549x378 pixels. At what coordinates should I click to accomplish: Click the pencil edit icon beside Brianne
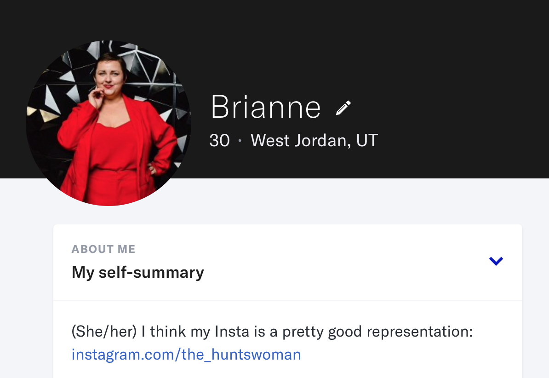[x=343, y=108]
